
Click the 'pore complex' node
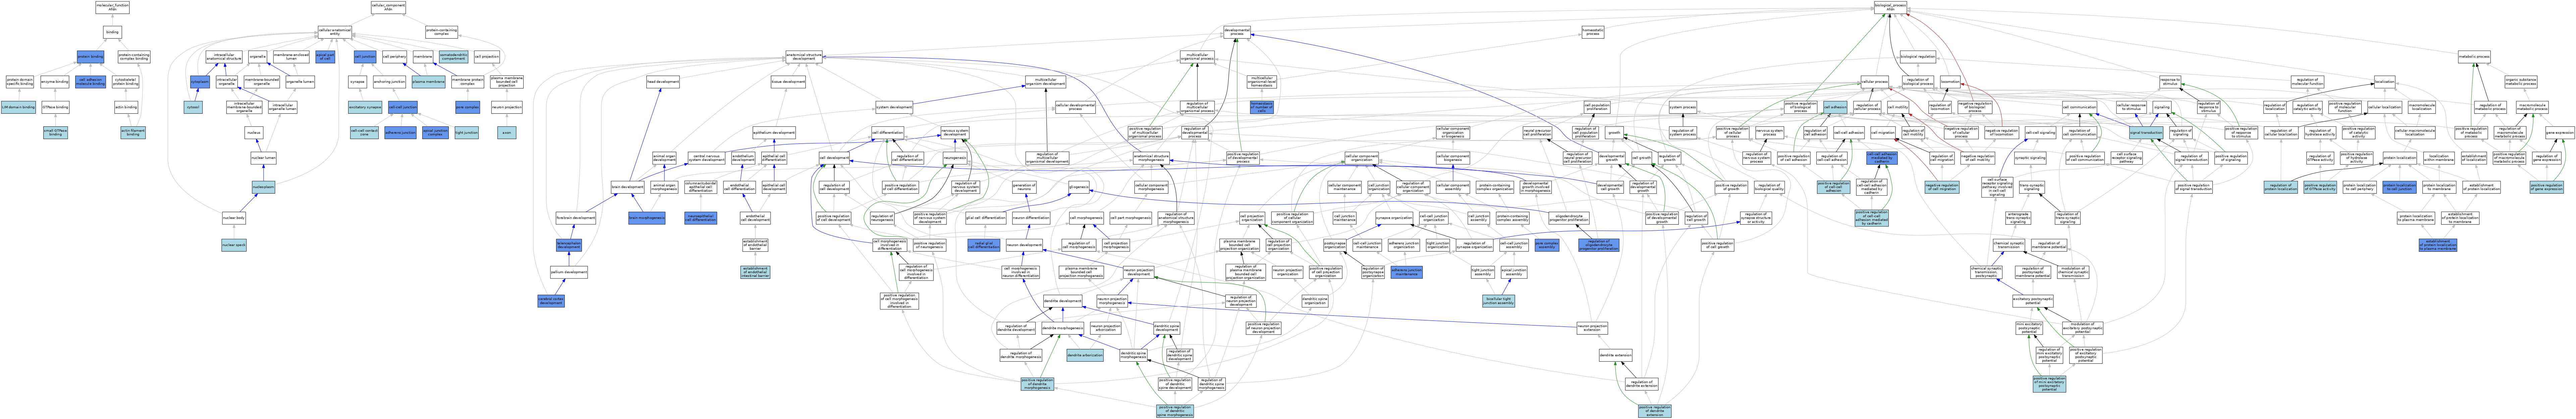point(468,107)
